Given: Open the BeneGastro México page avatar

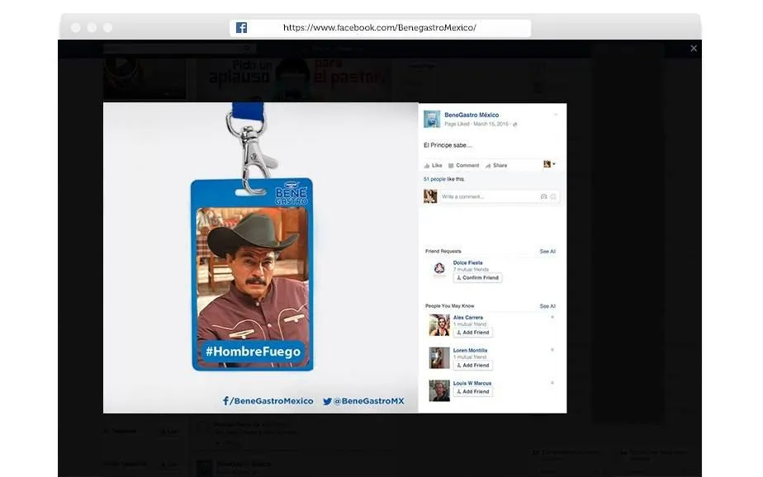Looking at the screenshot, I should [432, 119].
